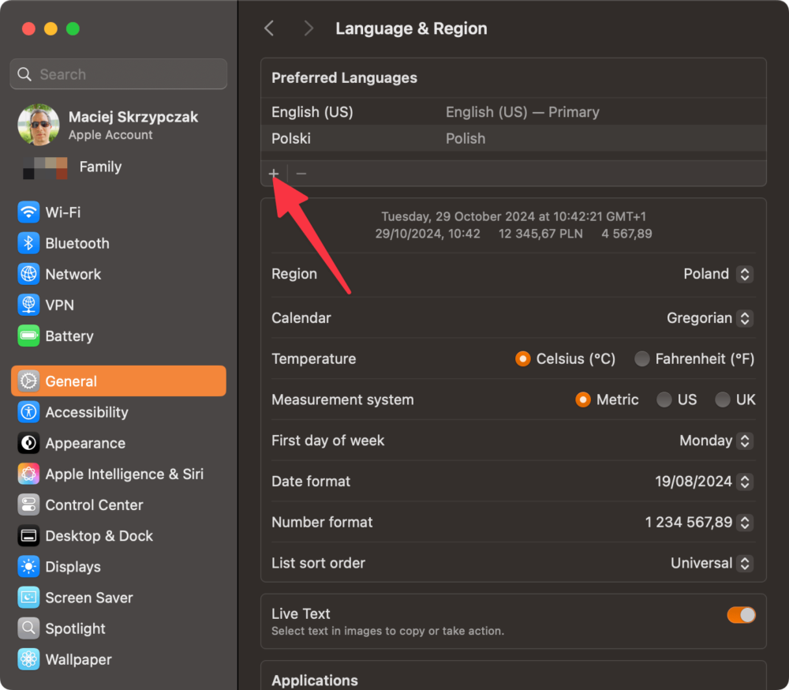
Task: Click the Bluetooth sidebar icon
Action: [x=28, y=243]
